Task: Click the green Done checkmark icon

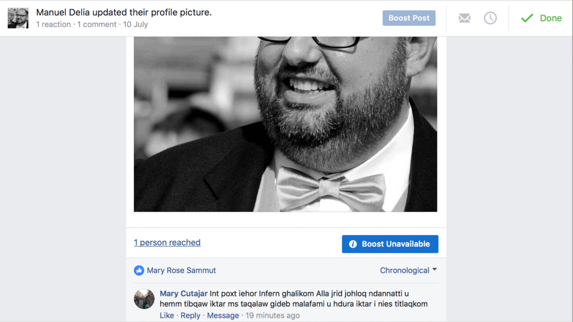Action: click(527, 18)
